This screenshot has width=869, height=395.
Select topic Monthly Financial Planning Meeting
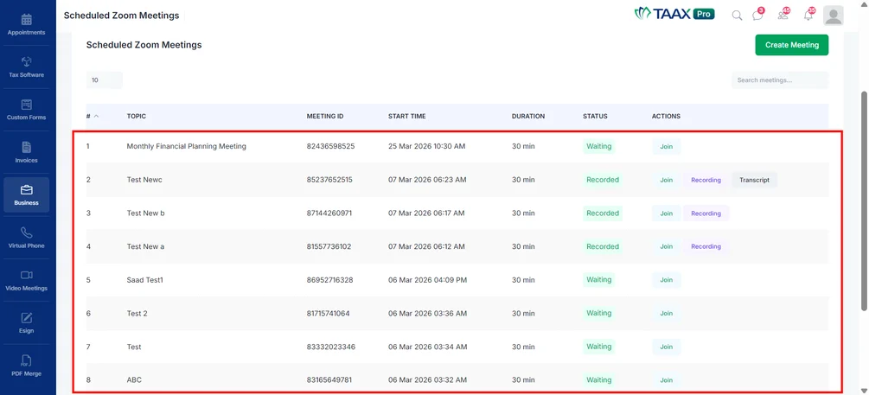coord(186,147)
